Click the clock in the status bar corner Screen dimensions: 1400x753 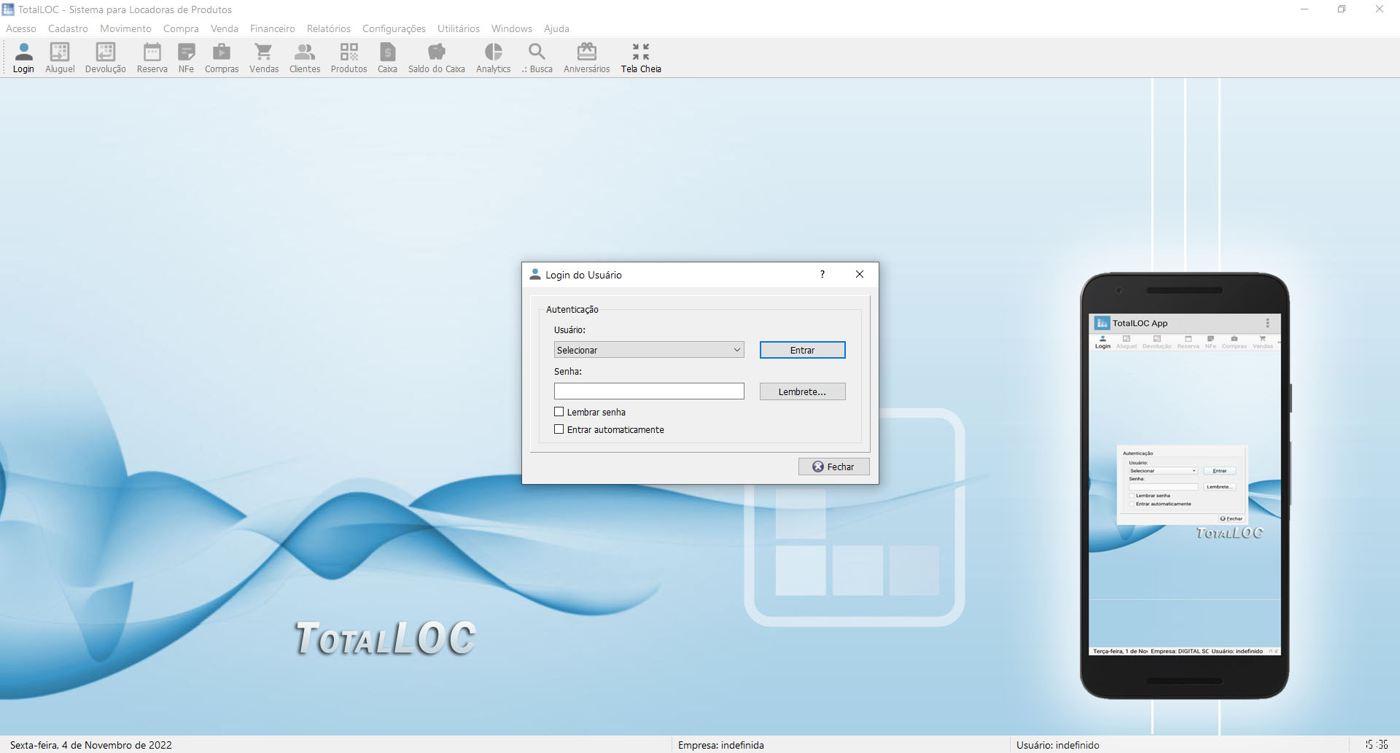[x=1377, y=745]
